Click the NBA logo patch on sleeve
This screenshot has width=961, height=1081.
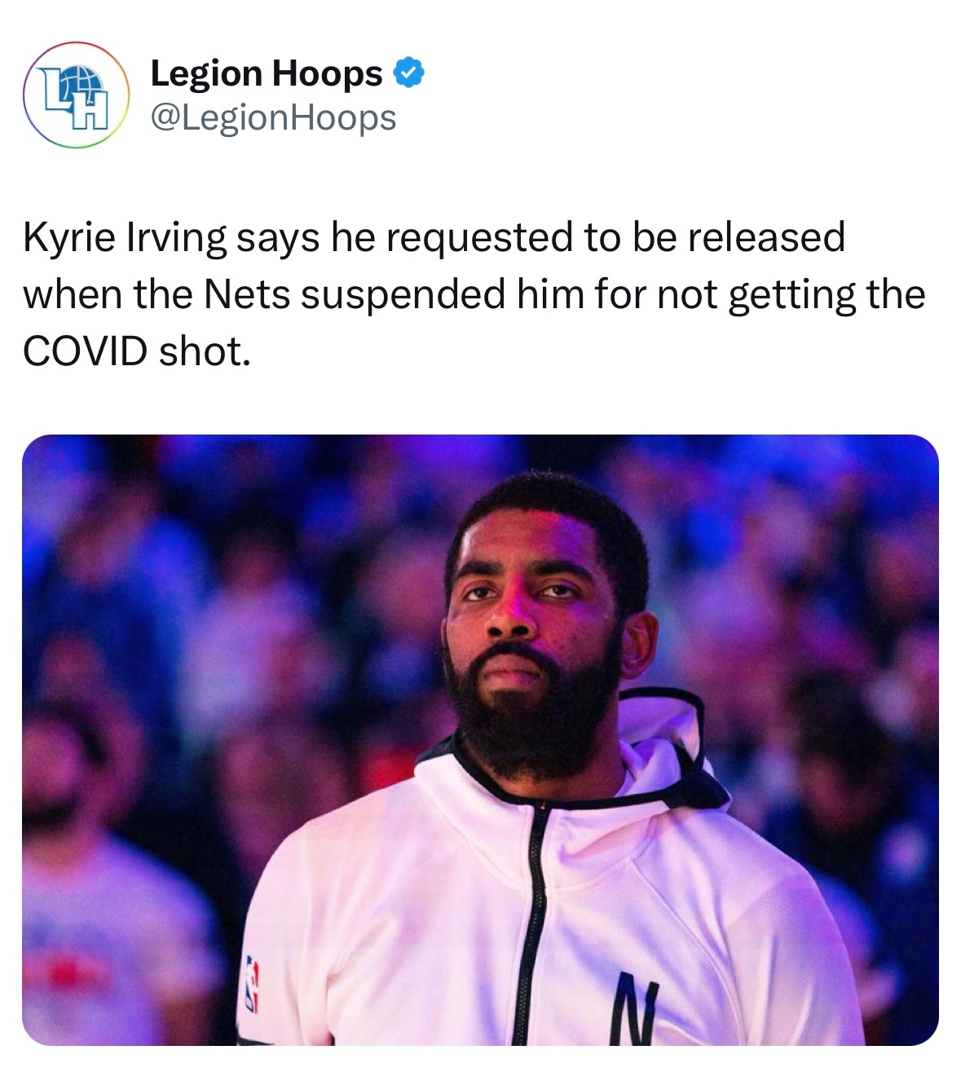(253, 985)
